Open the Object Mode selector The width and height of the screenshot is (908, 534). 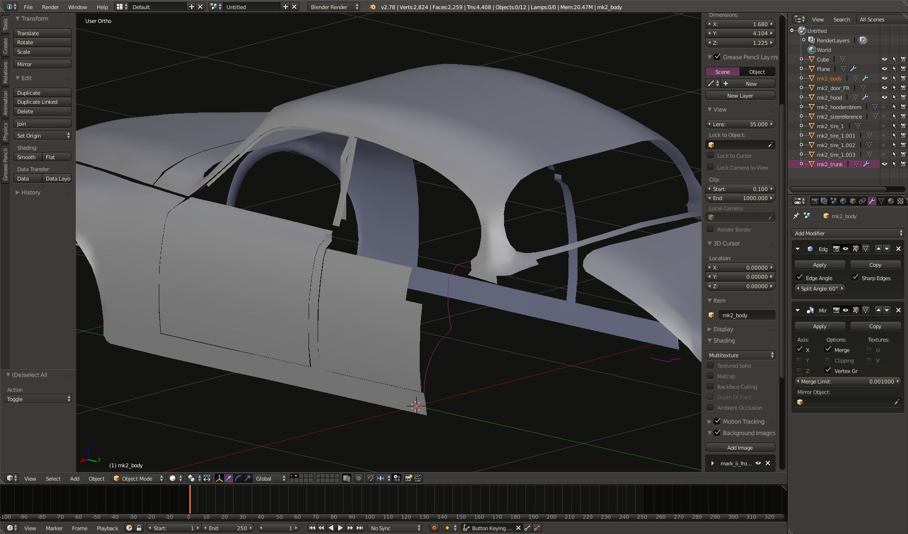point(137,478)
